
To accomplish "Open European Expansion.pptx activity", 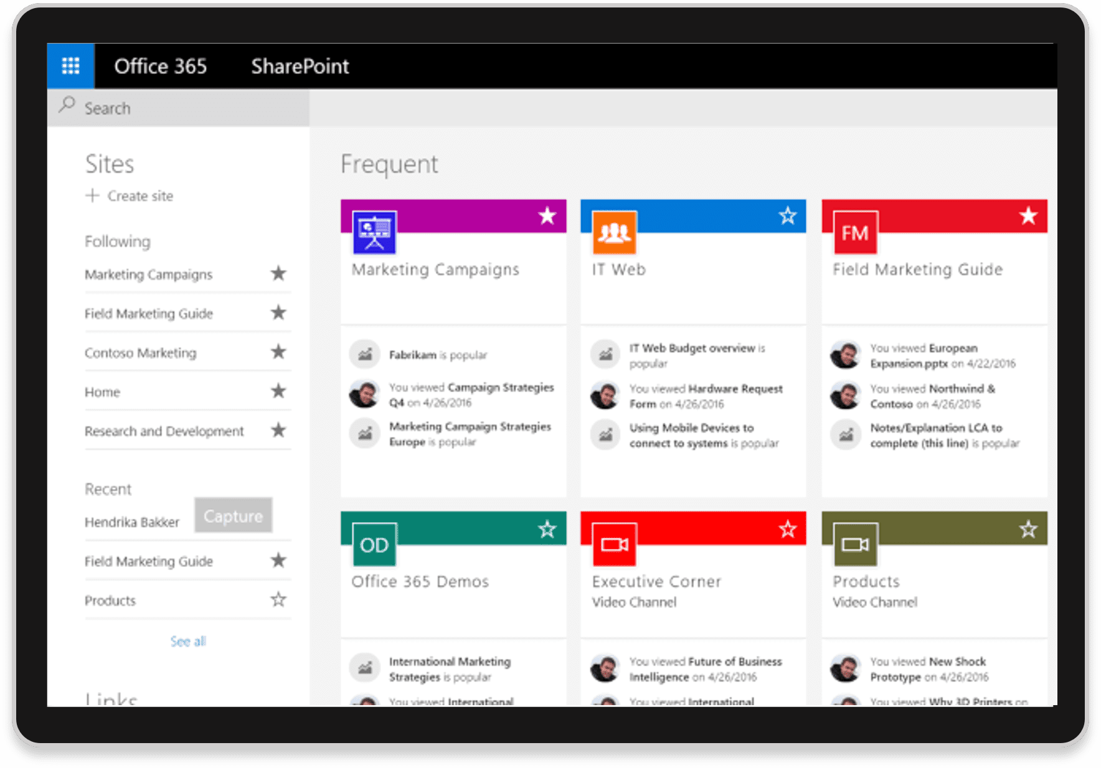I will coord(943,355).
